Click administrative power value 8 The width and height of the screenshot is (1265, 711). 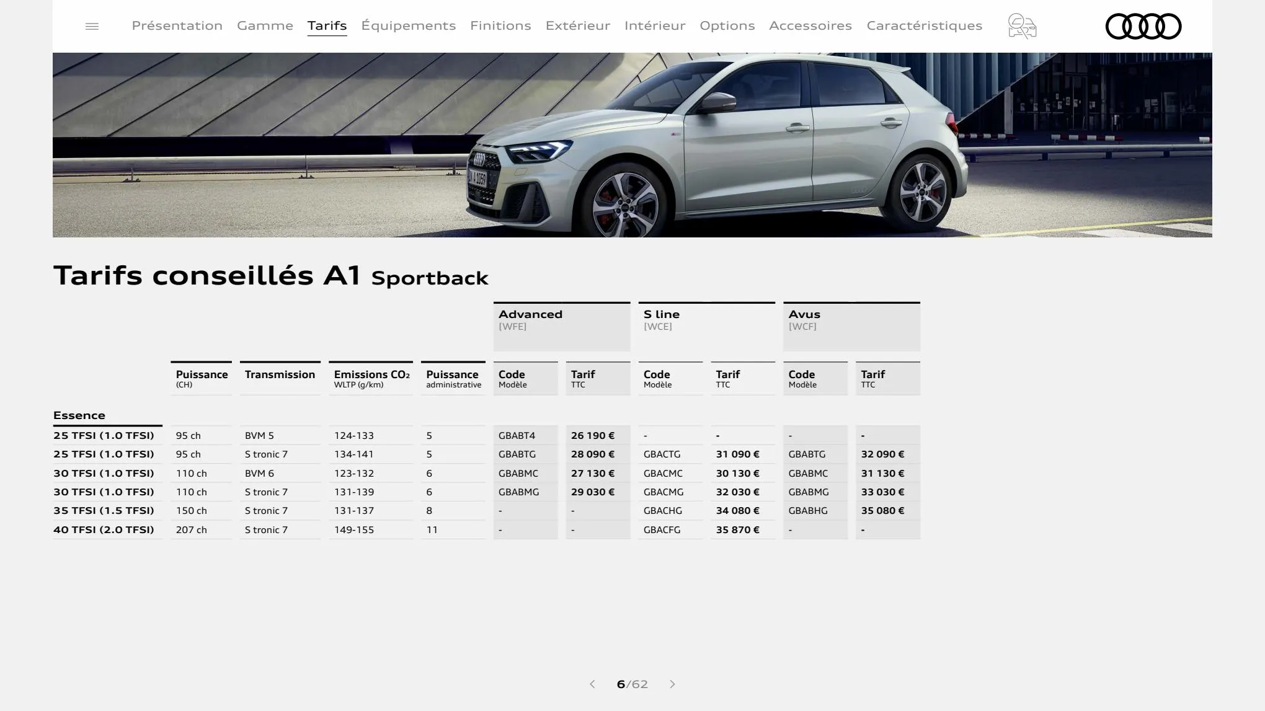(429, 510)
